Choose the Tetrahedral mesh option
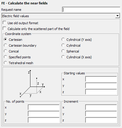Viewport: 122px width, 128px height. pyautogui.click(x=6, y=63)
